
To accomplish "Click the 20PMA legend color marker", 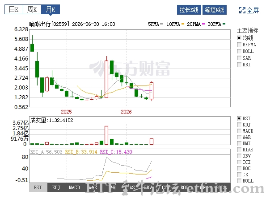I will pos(203,24).
